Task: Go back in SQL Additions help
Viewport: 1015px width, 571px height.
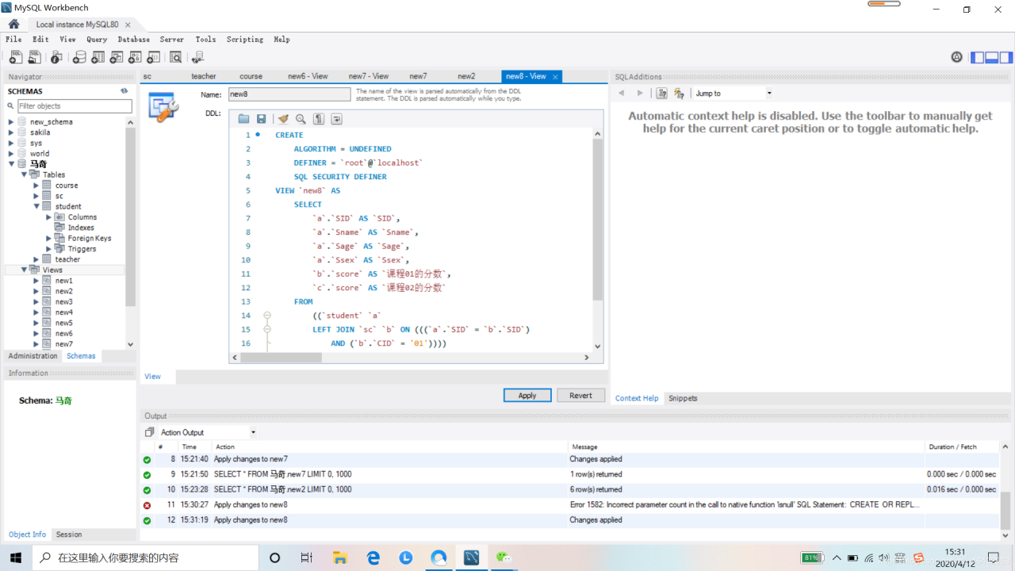Action: 622,94
